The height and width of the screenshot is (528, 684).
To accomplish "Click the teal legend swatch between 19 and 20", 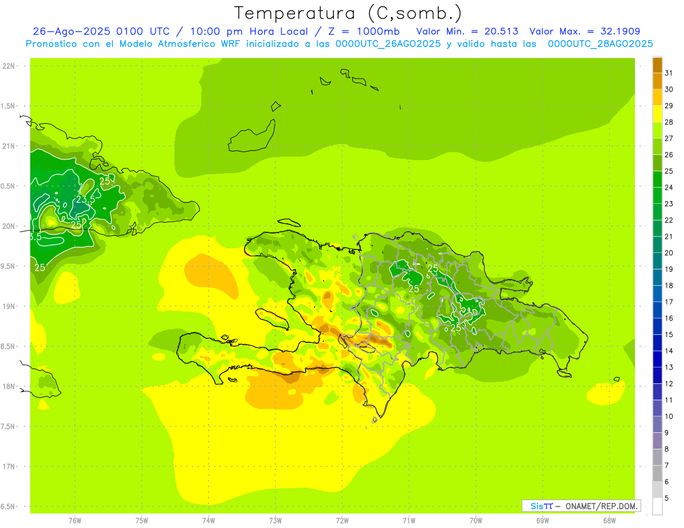I will point(657,261).
